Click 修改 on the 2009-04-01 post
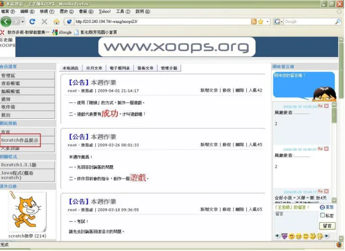 [x=227, y=90]
